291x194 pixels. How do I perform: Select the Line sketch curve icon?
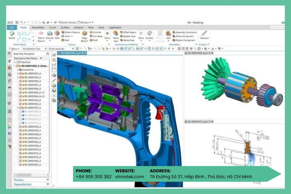click(x=29, y=34)
